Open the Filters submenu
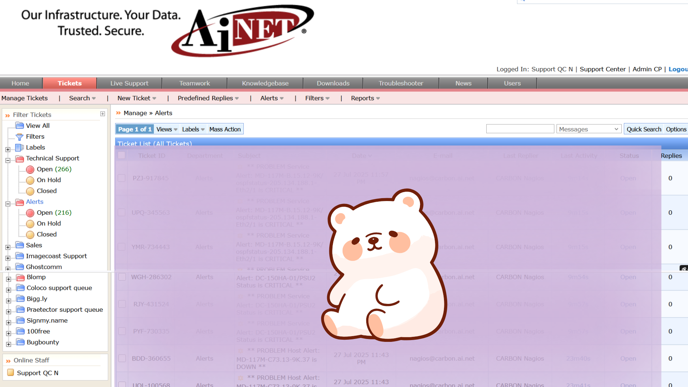688x387 pixels. tap(317, 98)
